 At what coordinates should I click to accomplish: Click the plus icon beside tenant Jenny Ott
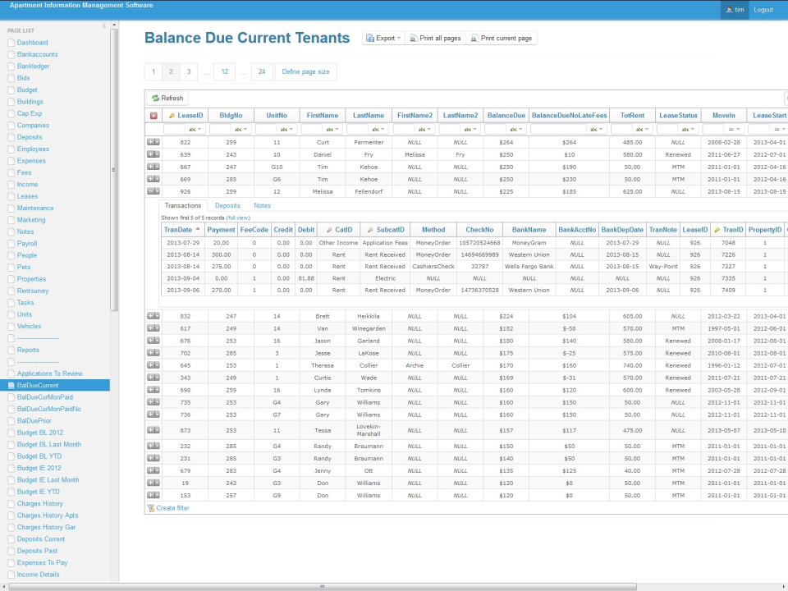pyautogui.click(x=149, y=469)
